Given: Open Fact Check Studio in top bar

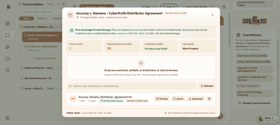Looking at the screenshot, I should point(199,7).
